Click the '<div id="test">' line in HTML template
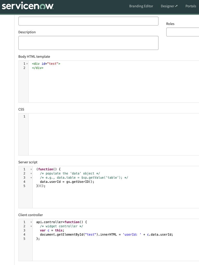Image resolution: width=199 pixels, height=265 pixels. point(46,64)
